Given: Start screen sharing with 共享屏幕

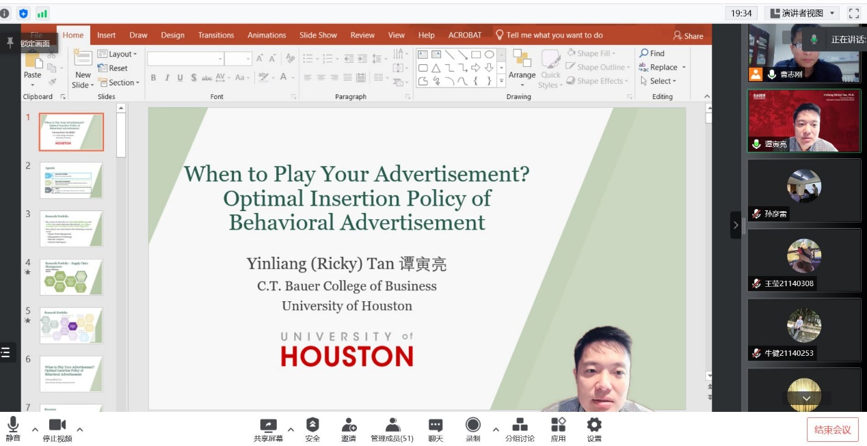Looking at the screenshot, I should 268,430.
